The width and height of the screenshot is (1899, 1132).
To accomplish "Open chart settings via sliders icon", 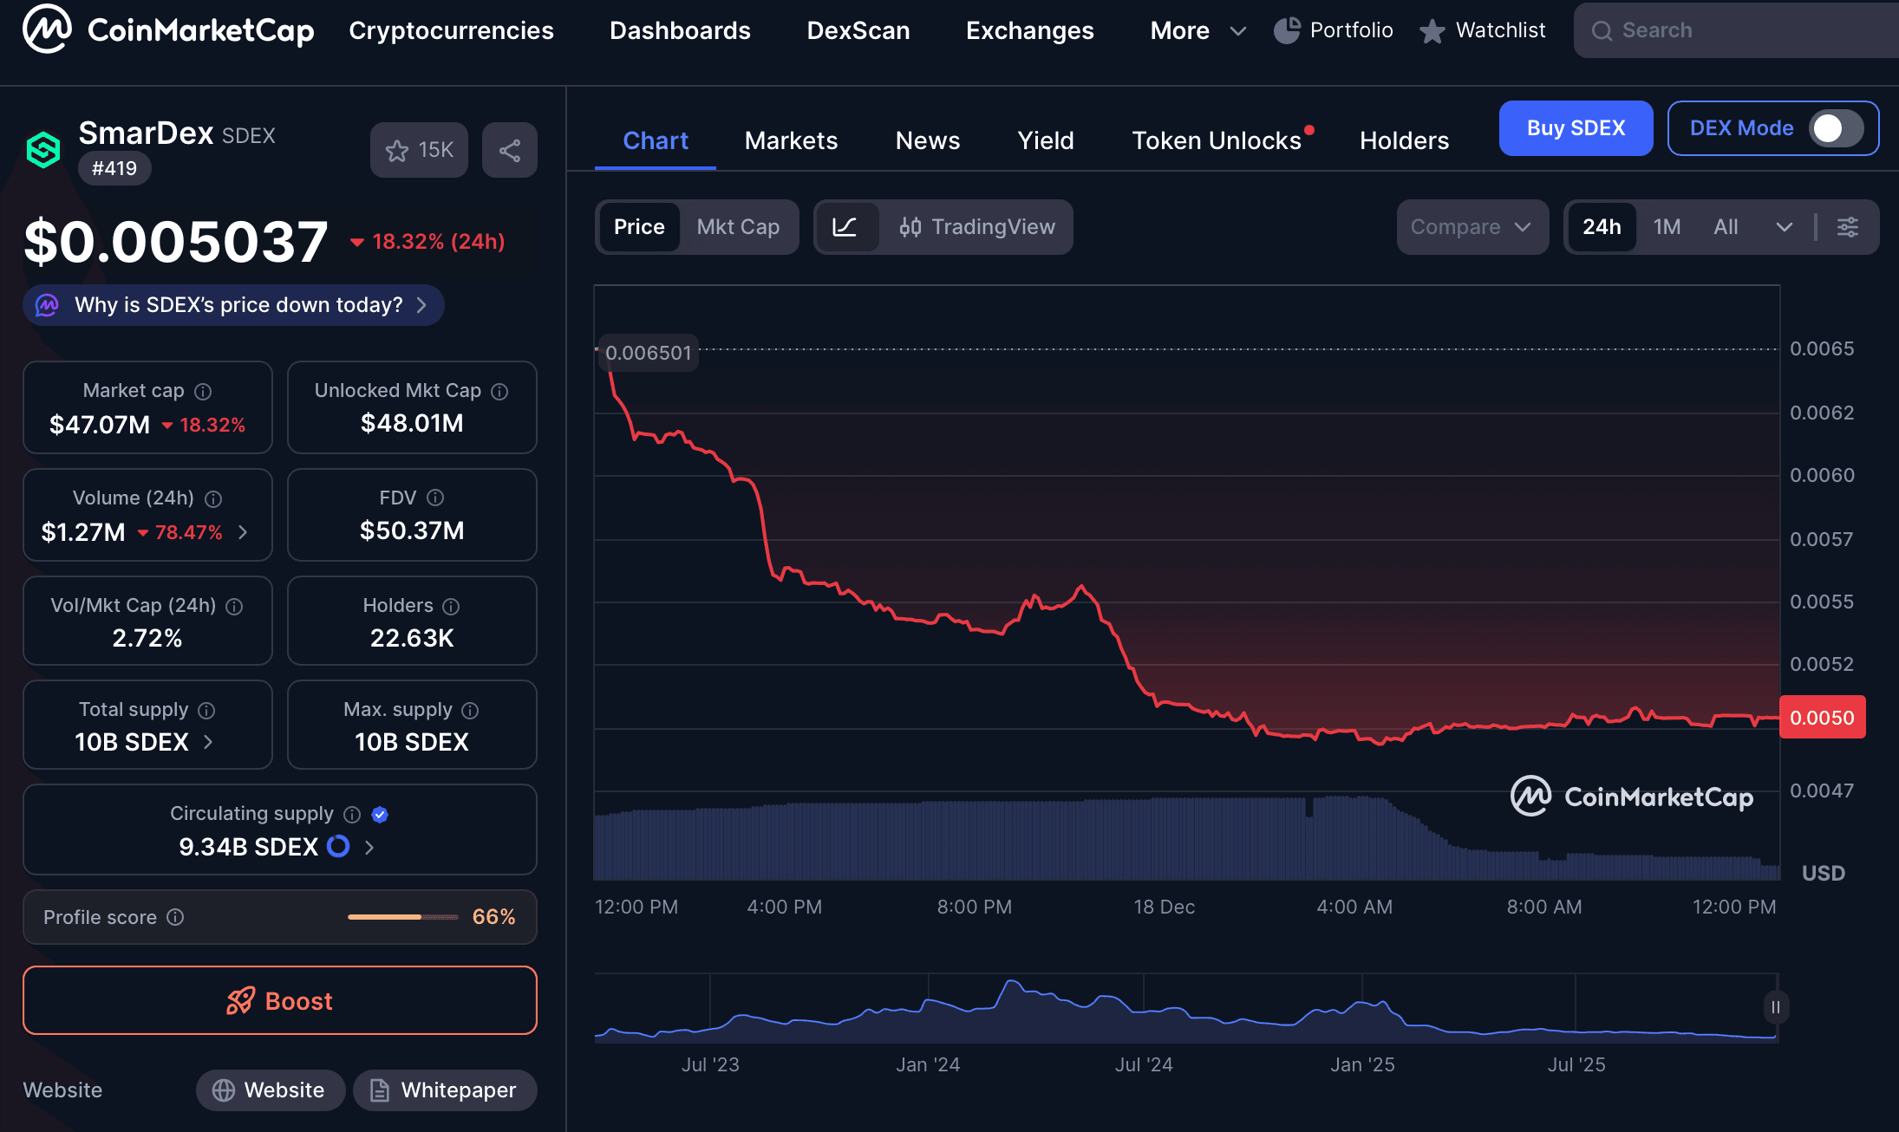I will tap(1848, 227).
